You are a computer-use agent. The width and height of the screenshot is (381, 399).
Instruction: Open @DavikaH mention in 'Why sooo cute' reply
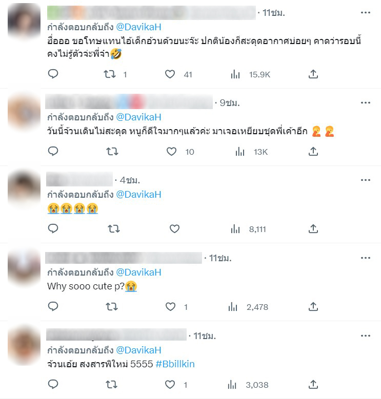click(138, 272)
